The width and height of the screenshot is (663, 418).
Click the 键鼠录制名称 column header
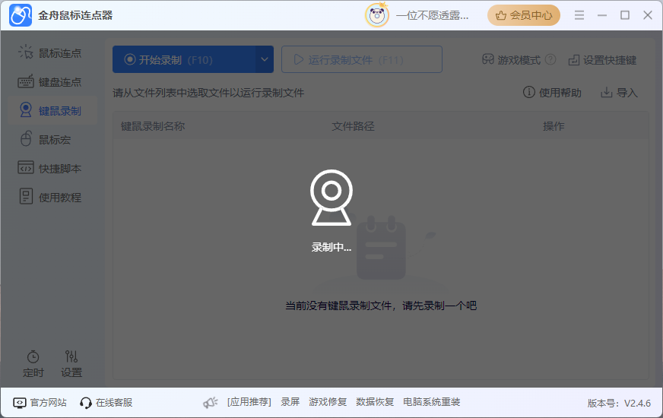153,126
